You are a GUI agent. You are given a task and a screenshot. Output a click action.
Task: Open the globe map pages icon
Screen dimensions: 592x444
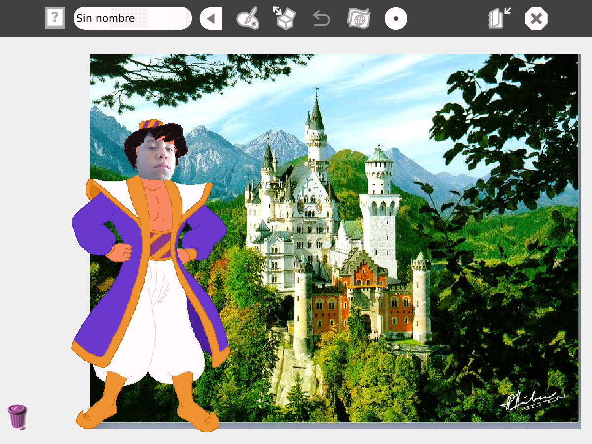[358, 19]
